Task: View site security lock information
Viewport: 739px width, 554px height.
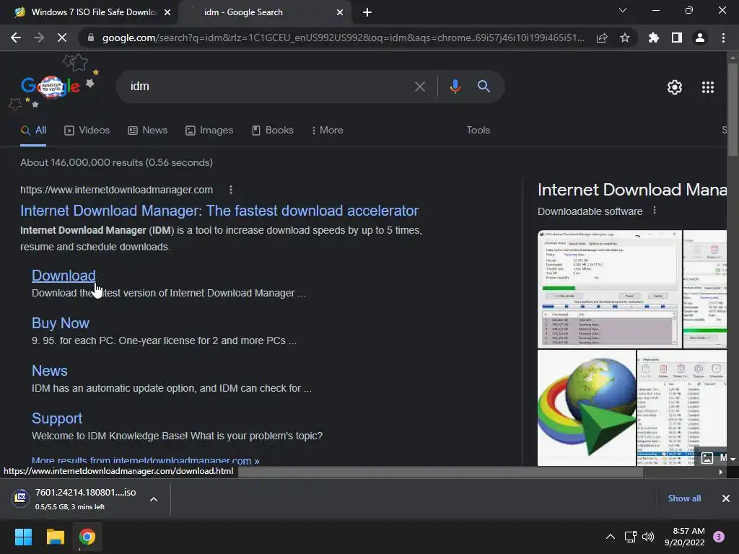Action: (90, 38)
